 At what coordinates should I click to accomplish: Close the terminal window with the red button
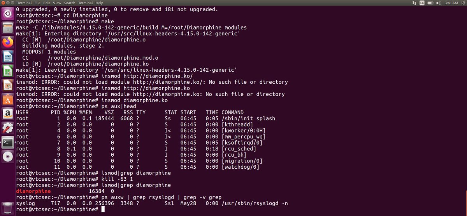coord(4,3)
